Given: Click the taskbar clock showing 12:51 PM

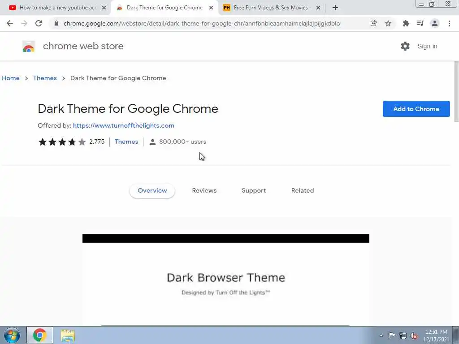Looking at the screenshot, I should [x=436, y=335].
